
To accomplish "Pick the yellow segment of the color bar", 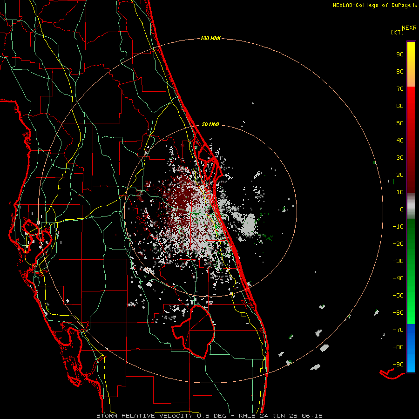I will point(411,64).
